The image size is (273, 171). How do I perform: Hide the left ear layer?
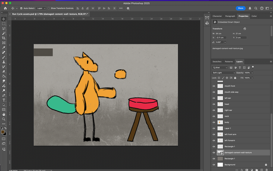214,98
